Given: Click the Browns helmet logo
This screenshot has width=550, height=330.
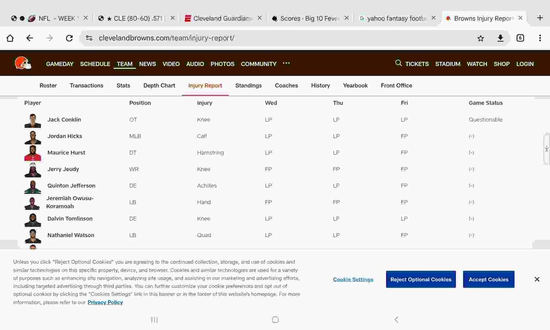Looking at the screenshot, I should 23,63.
